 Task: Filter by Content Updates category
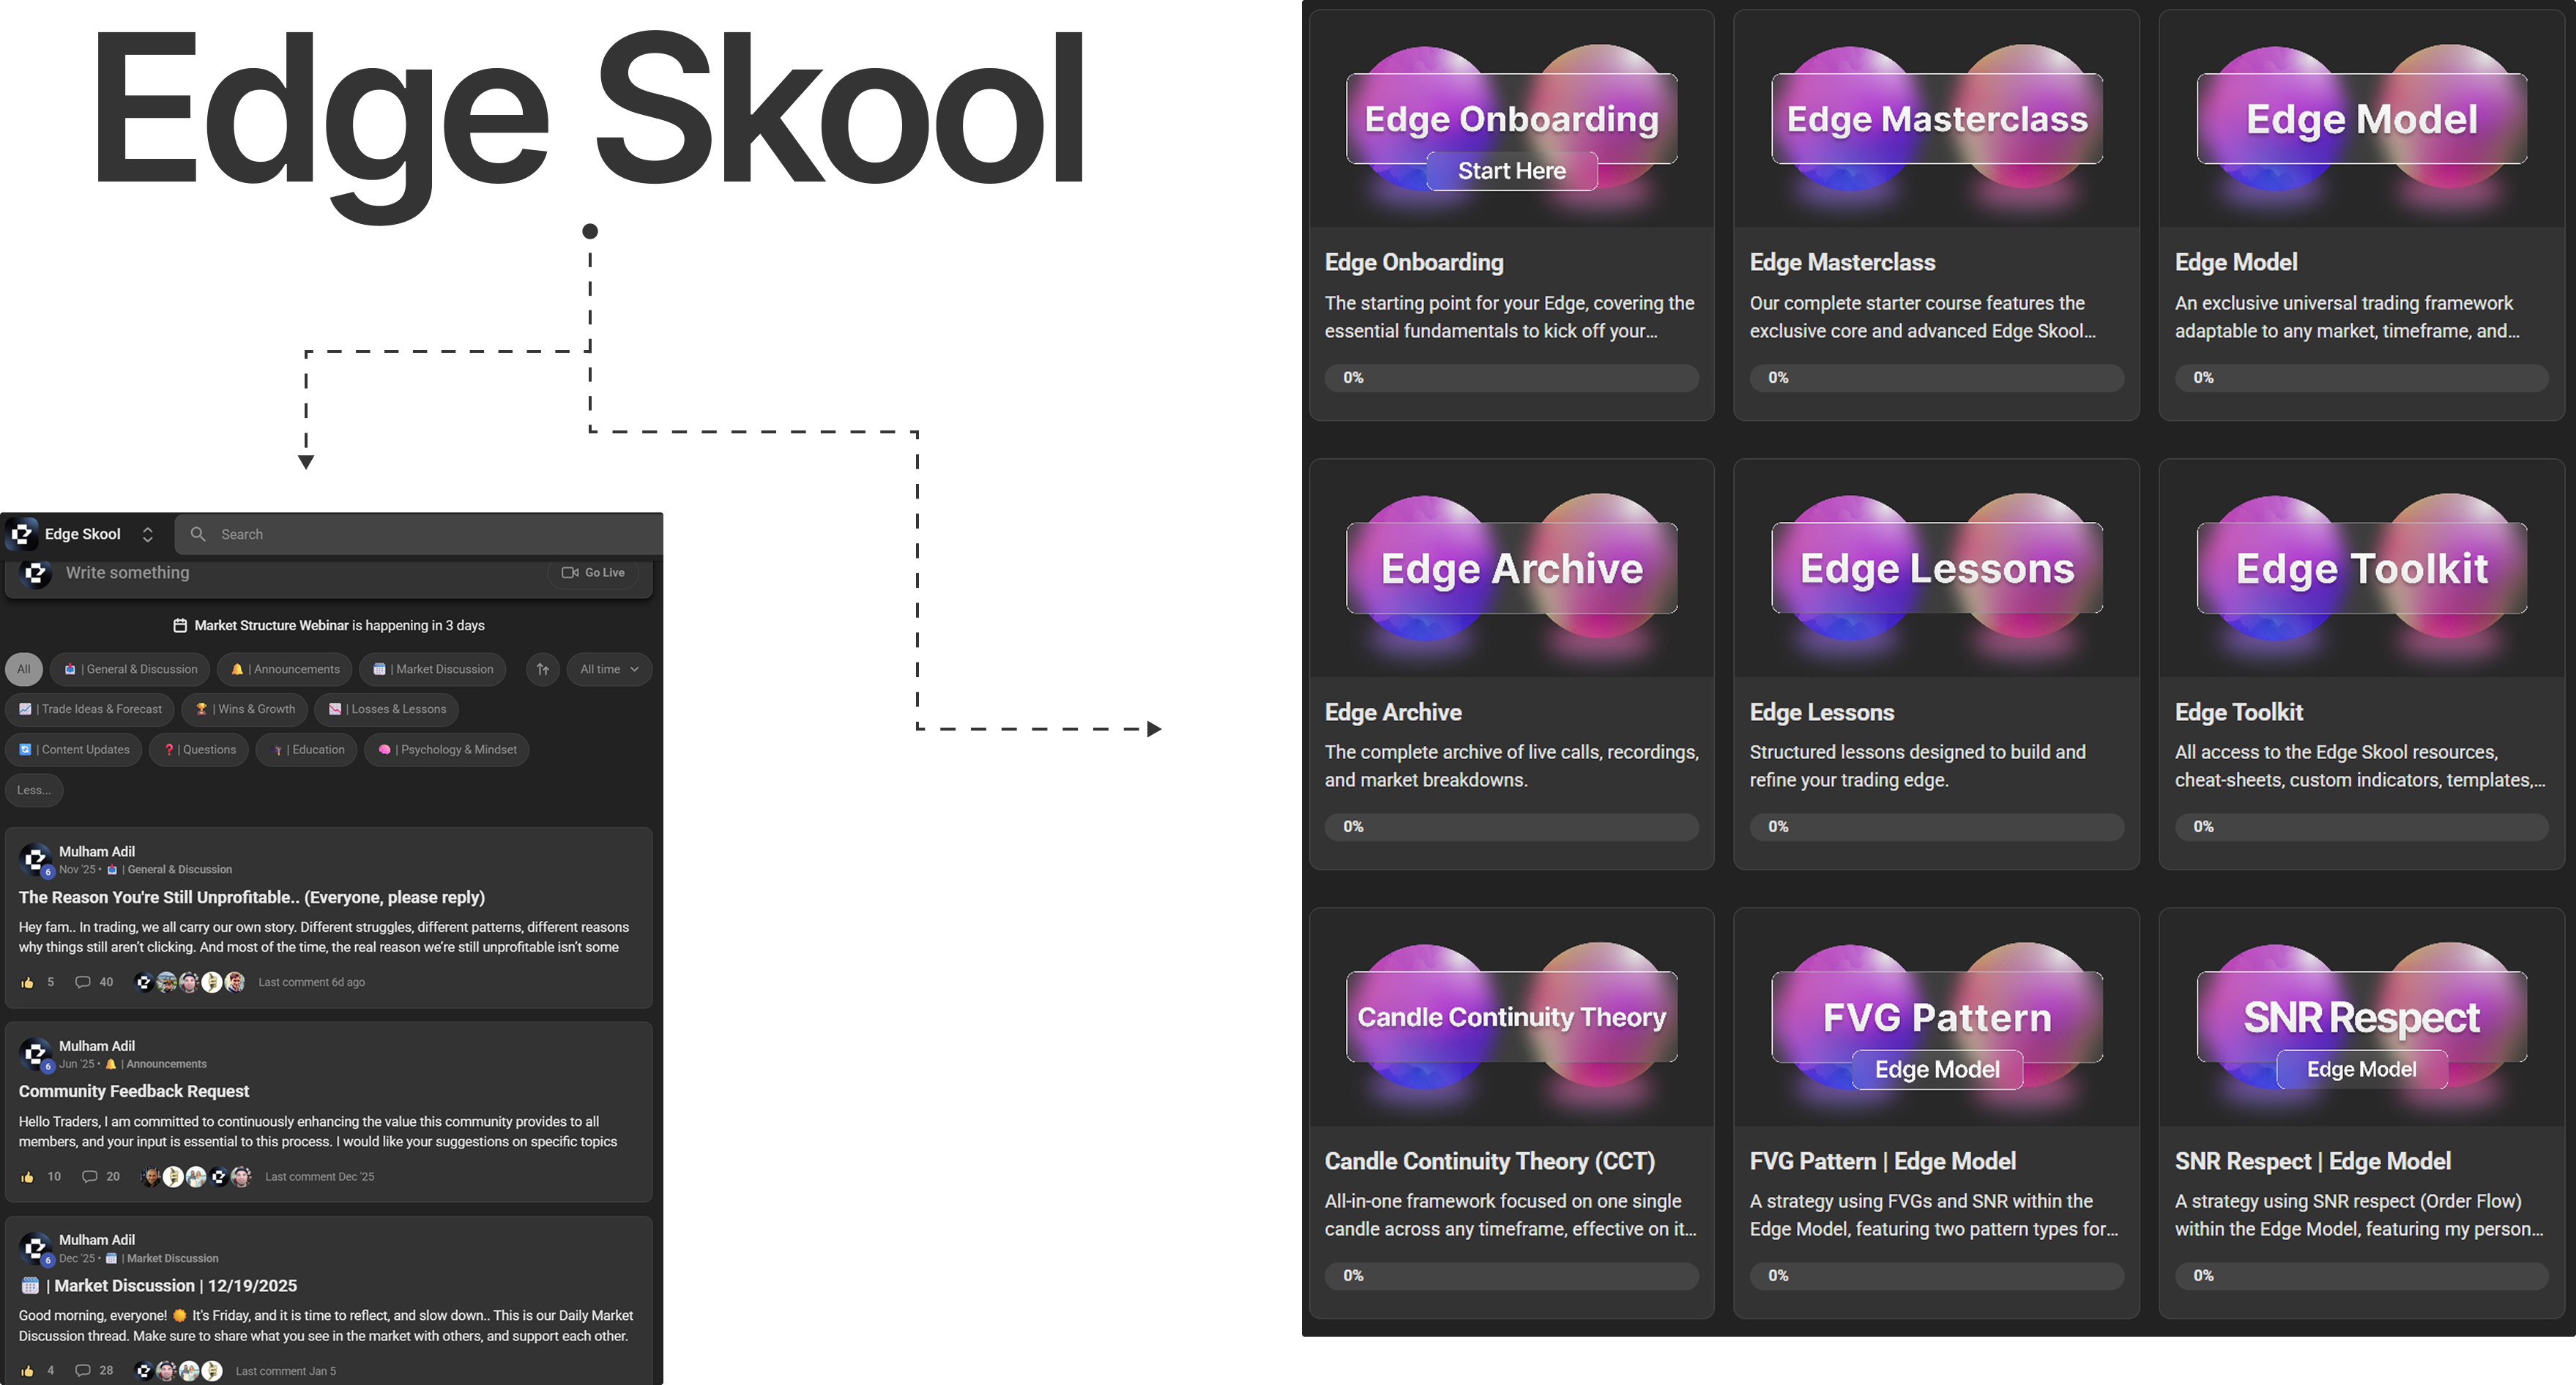(x=74, y=749)
